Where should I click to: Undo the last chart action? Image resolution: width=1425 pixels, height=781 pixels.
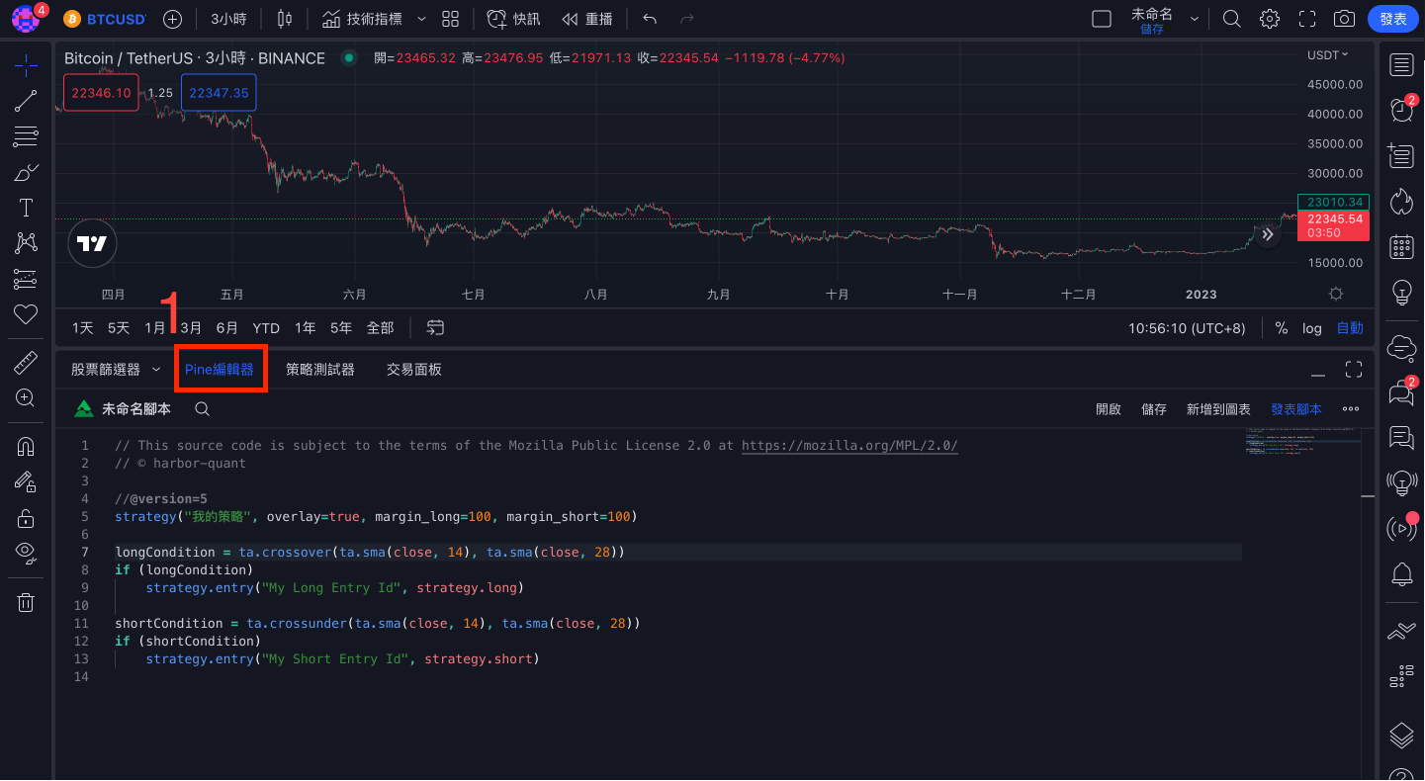650,19
